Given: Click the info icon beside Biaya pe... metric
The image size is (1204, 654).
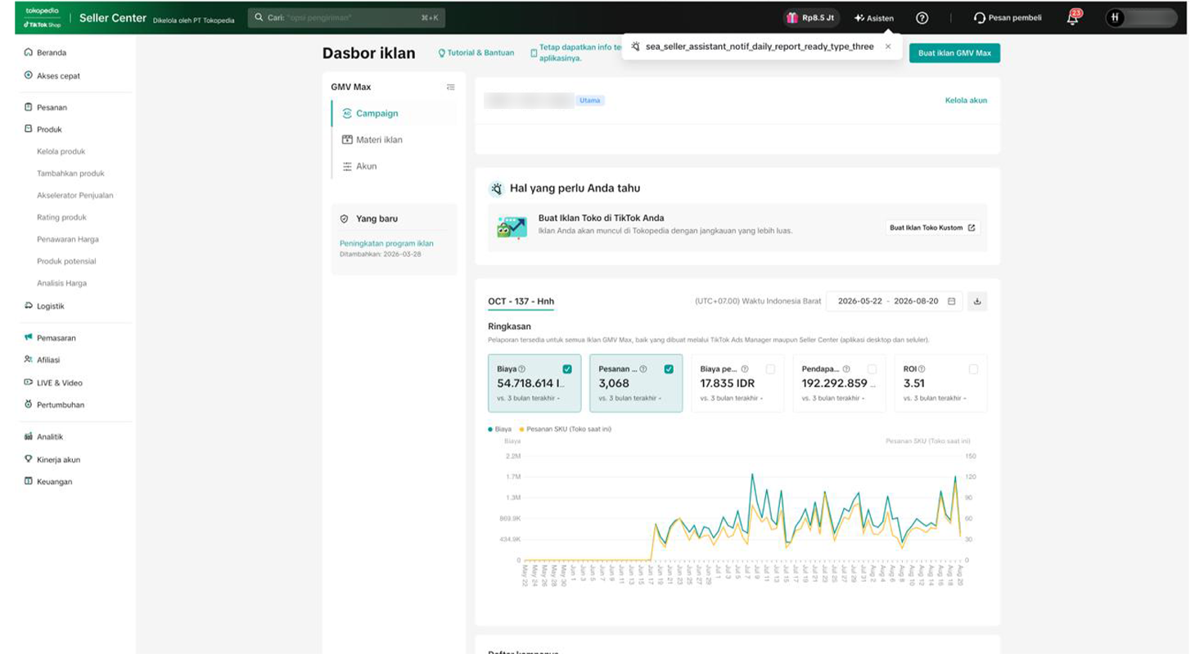Looking at the screenshot, I should point(745,369).
